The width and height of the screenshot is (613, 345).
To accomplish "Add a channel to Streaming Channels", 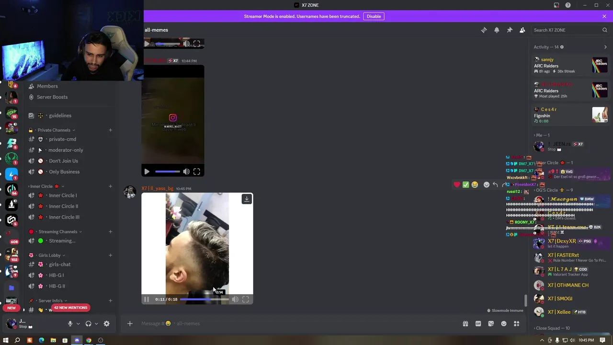I will [110, 231].
